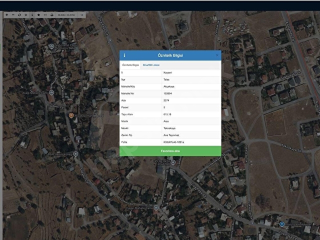The width and height of the screenshot is (320, 240).
Task: Select the locate target icon in toolbar
Action: (x=25, y=15)
